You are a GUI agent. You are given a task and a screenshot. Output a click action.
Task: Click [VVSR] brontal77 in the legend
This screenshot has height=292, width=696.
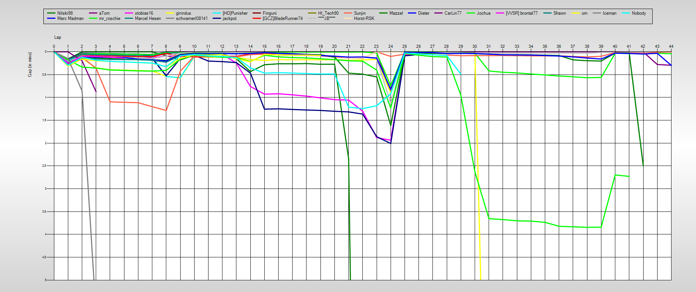(521, 13)
